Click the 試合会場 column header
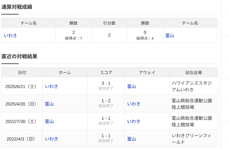The height and width of the screenshot is (149, 230). point(194,72)
